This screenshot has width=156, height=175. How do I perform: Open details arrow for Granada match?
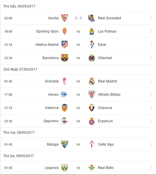(x=151, y=81)
